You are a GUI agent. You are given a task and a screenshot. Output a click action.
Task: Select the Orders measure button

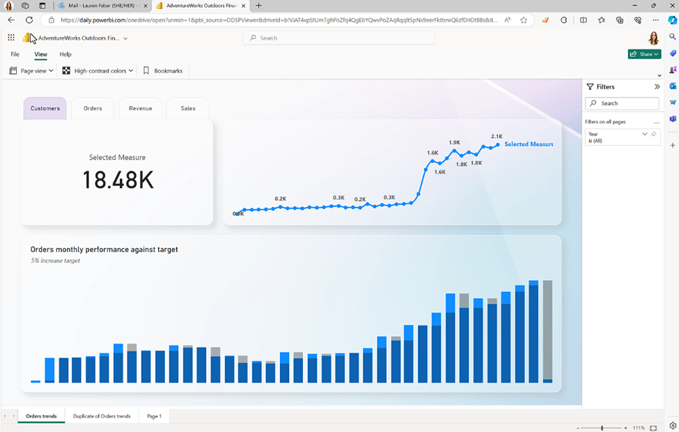(93, 108)
